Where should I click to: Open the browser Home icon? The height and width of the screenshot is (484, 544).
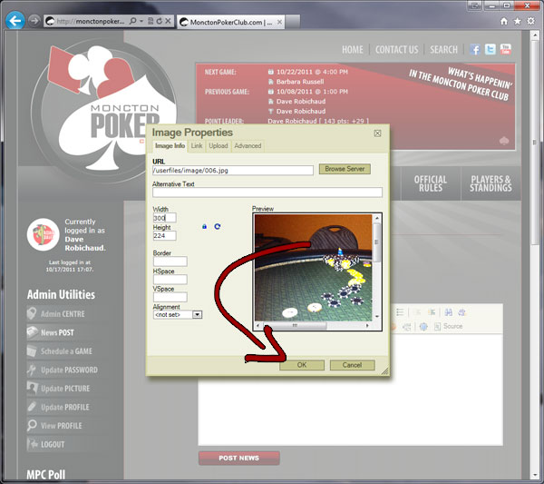coord(504,22)
